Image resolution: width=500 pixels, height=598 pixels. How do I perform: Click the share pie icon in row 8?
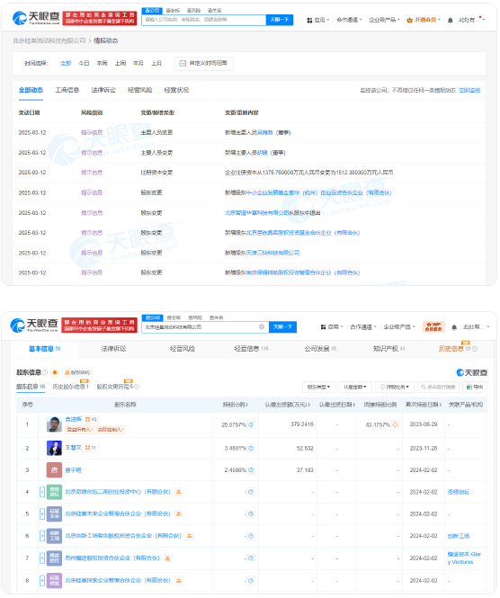251,581
